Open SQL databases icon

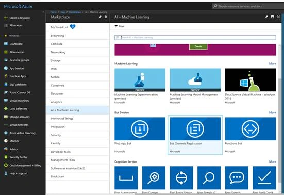point(6,84)
